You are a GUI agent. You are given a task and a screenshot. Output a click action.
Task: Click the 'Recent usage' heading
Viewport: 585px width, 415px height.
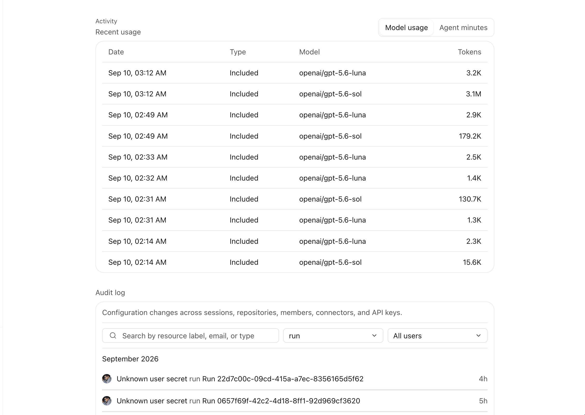tap(118, 32)
